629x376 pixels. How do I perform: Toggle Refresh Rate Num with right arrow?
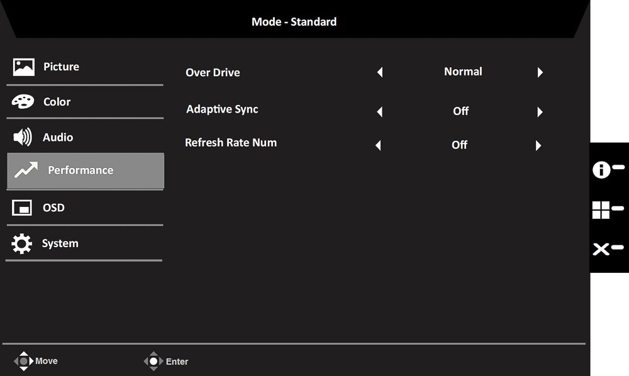tap(538, 145)
